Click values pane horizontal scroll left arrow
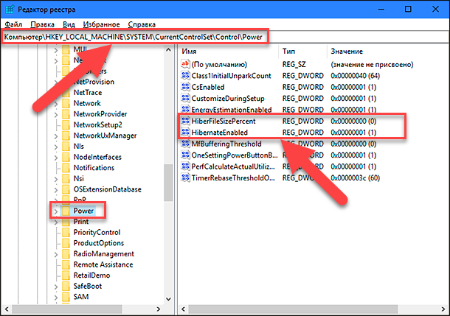Image resolution: width=450 pixels, height=316 pixels. click(184, 309)
